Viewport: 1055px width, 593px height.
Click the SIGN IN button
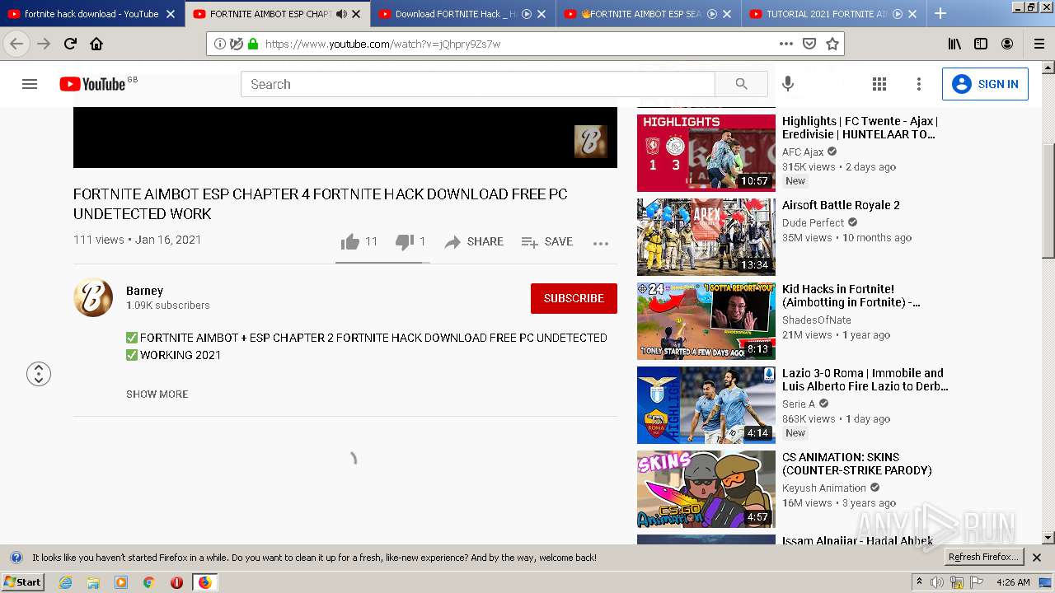tap(985, 84)
